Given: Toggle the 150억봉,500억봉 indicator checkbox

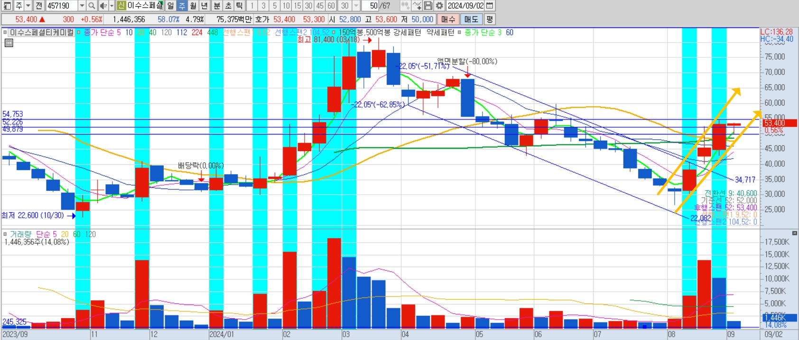Looking at the screenshot, I should click(x=334, y=33).
